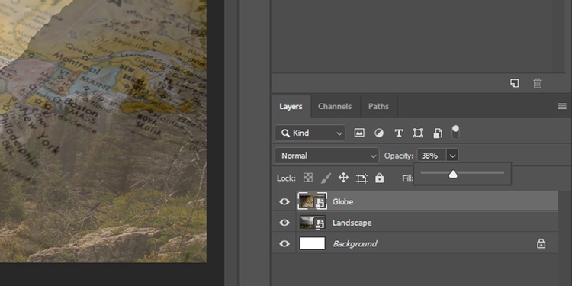Filter for smart objects icon

[438, 133]
